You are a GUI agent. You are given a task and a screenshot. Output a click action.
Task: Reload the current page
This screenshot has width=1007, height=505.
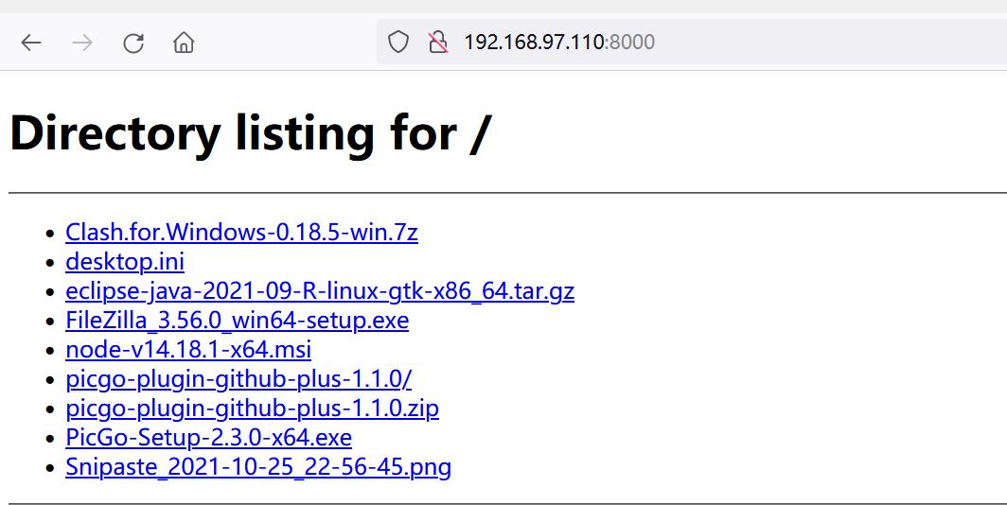click(133, 43)
